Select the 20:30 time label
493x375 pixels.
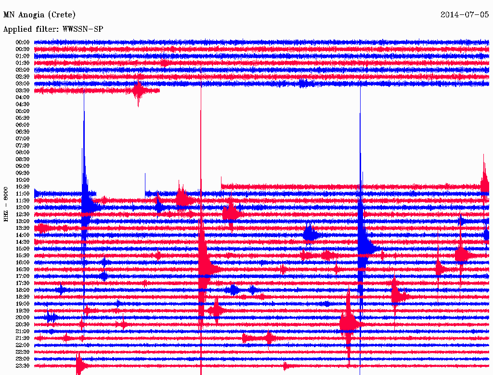(22, 325)
